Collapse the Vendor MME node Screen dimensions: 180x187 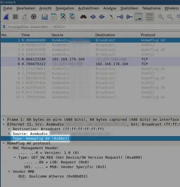pos(9,172)
